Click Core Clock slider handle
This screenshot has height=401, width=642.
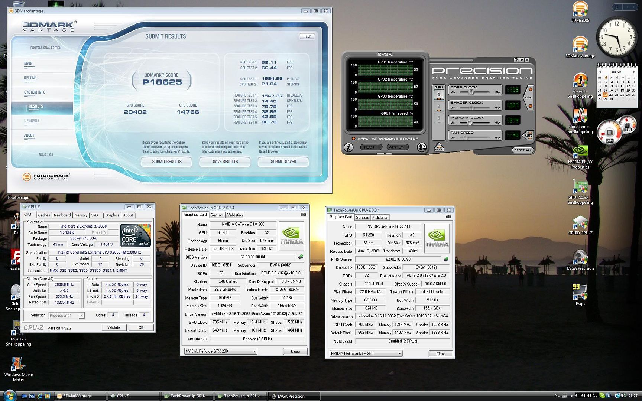[x=471, y=92]
